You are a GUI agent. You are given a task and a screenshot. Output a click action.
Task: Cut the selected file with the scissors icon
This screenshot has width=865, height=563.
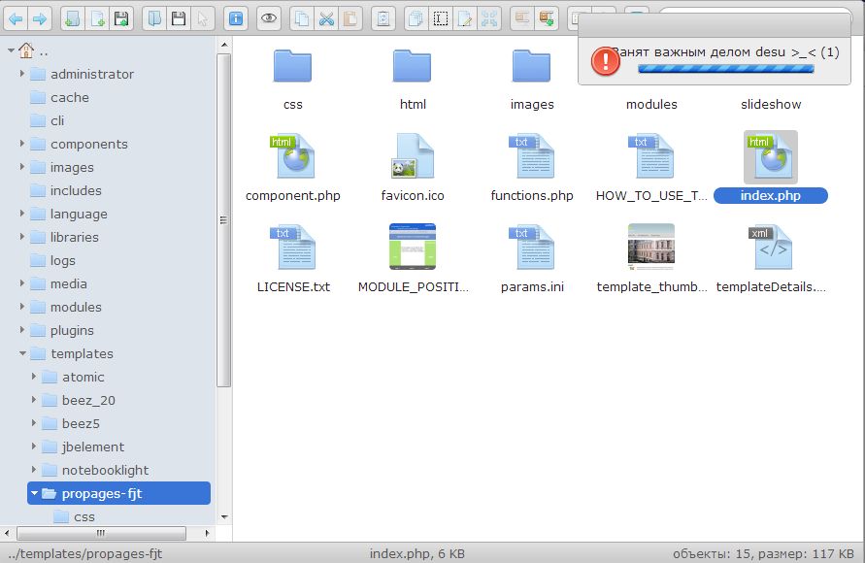(x=326, y=19)
